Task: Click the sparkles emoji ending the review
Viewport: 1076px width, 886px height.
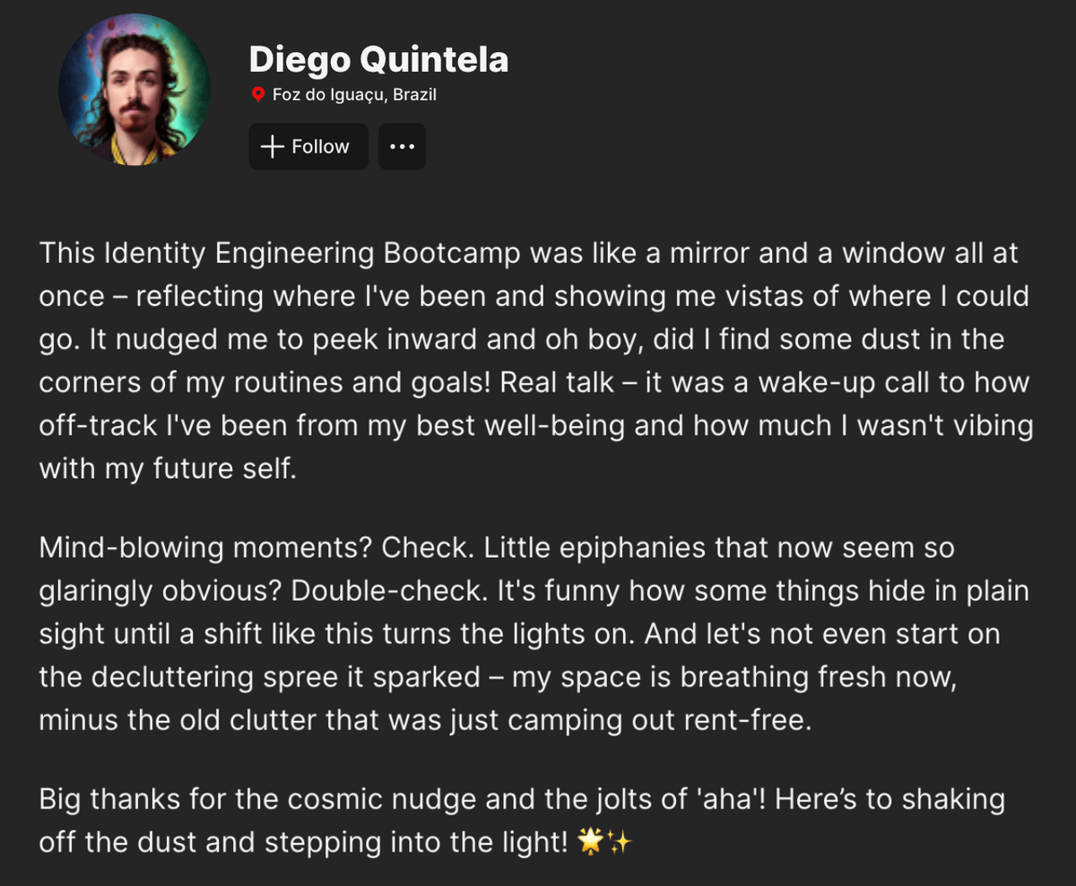Action: pyautogui.click(x=620, y=842)
